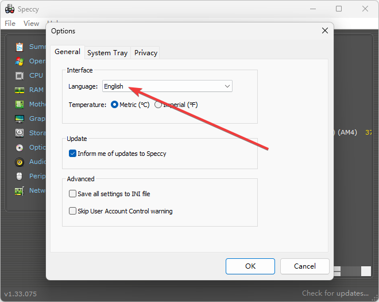Select Imperial (°F) temperature option
This screenshot has width=379, height=302.
pos(176,105)
